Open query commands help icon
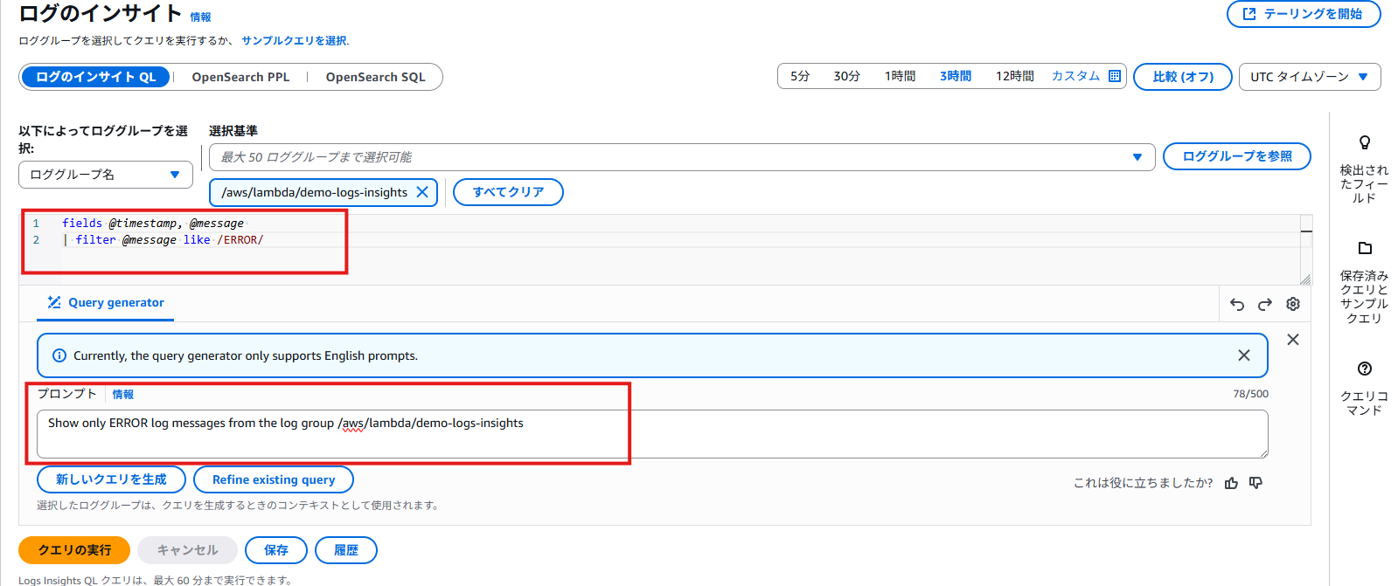This screenshot has width=1398, height=586. (1364, 369)
